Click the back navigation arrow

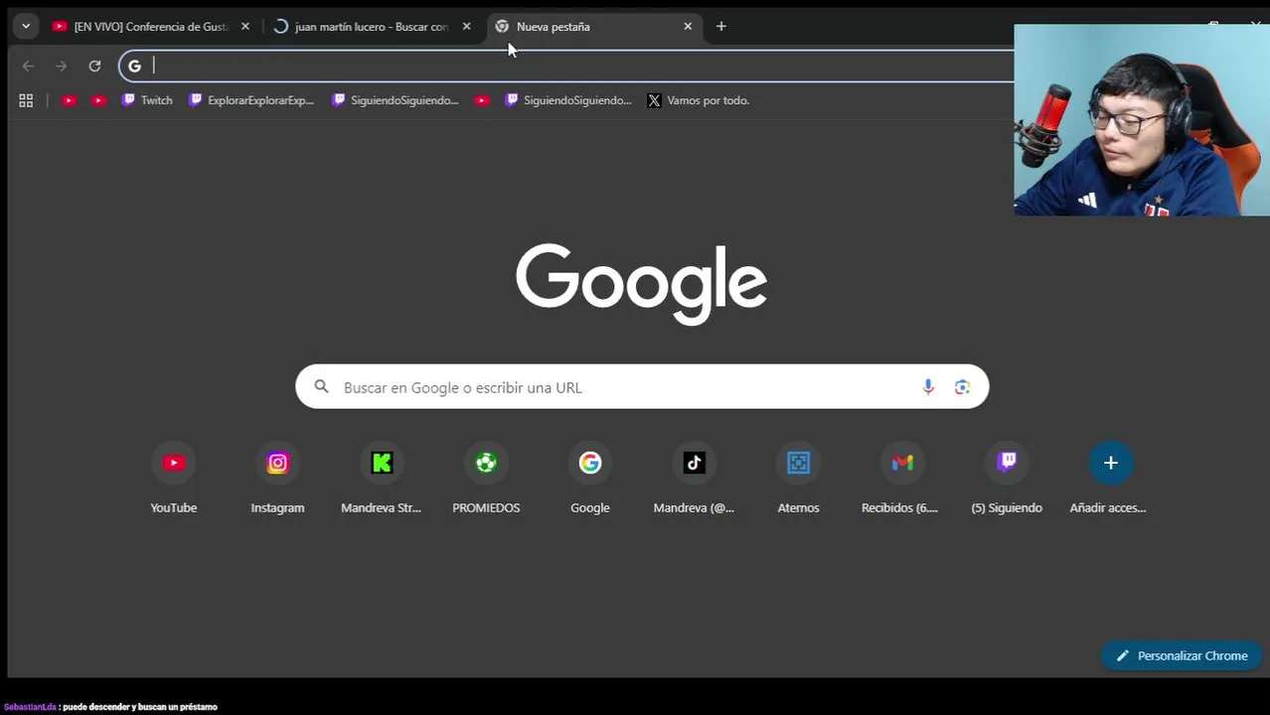pyautogui.click(x=28, y=66)
